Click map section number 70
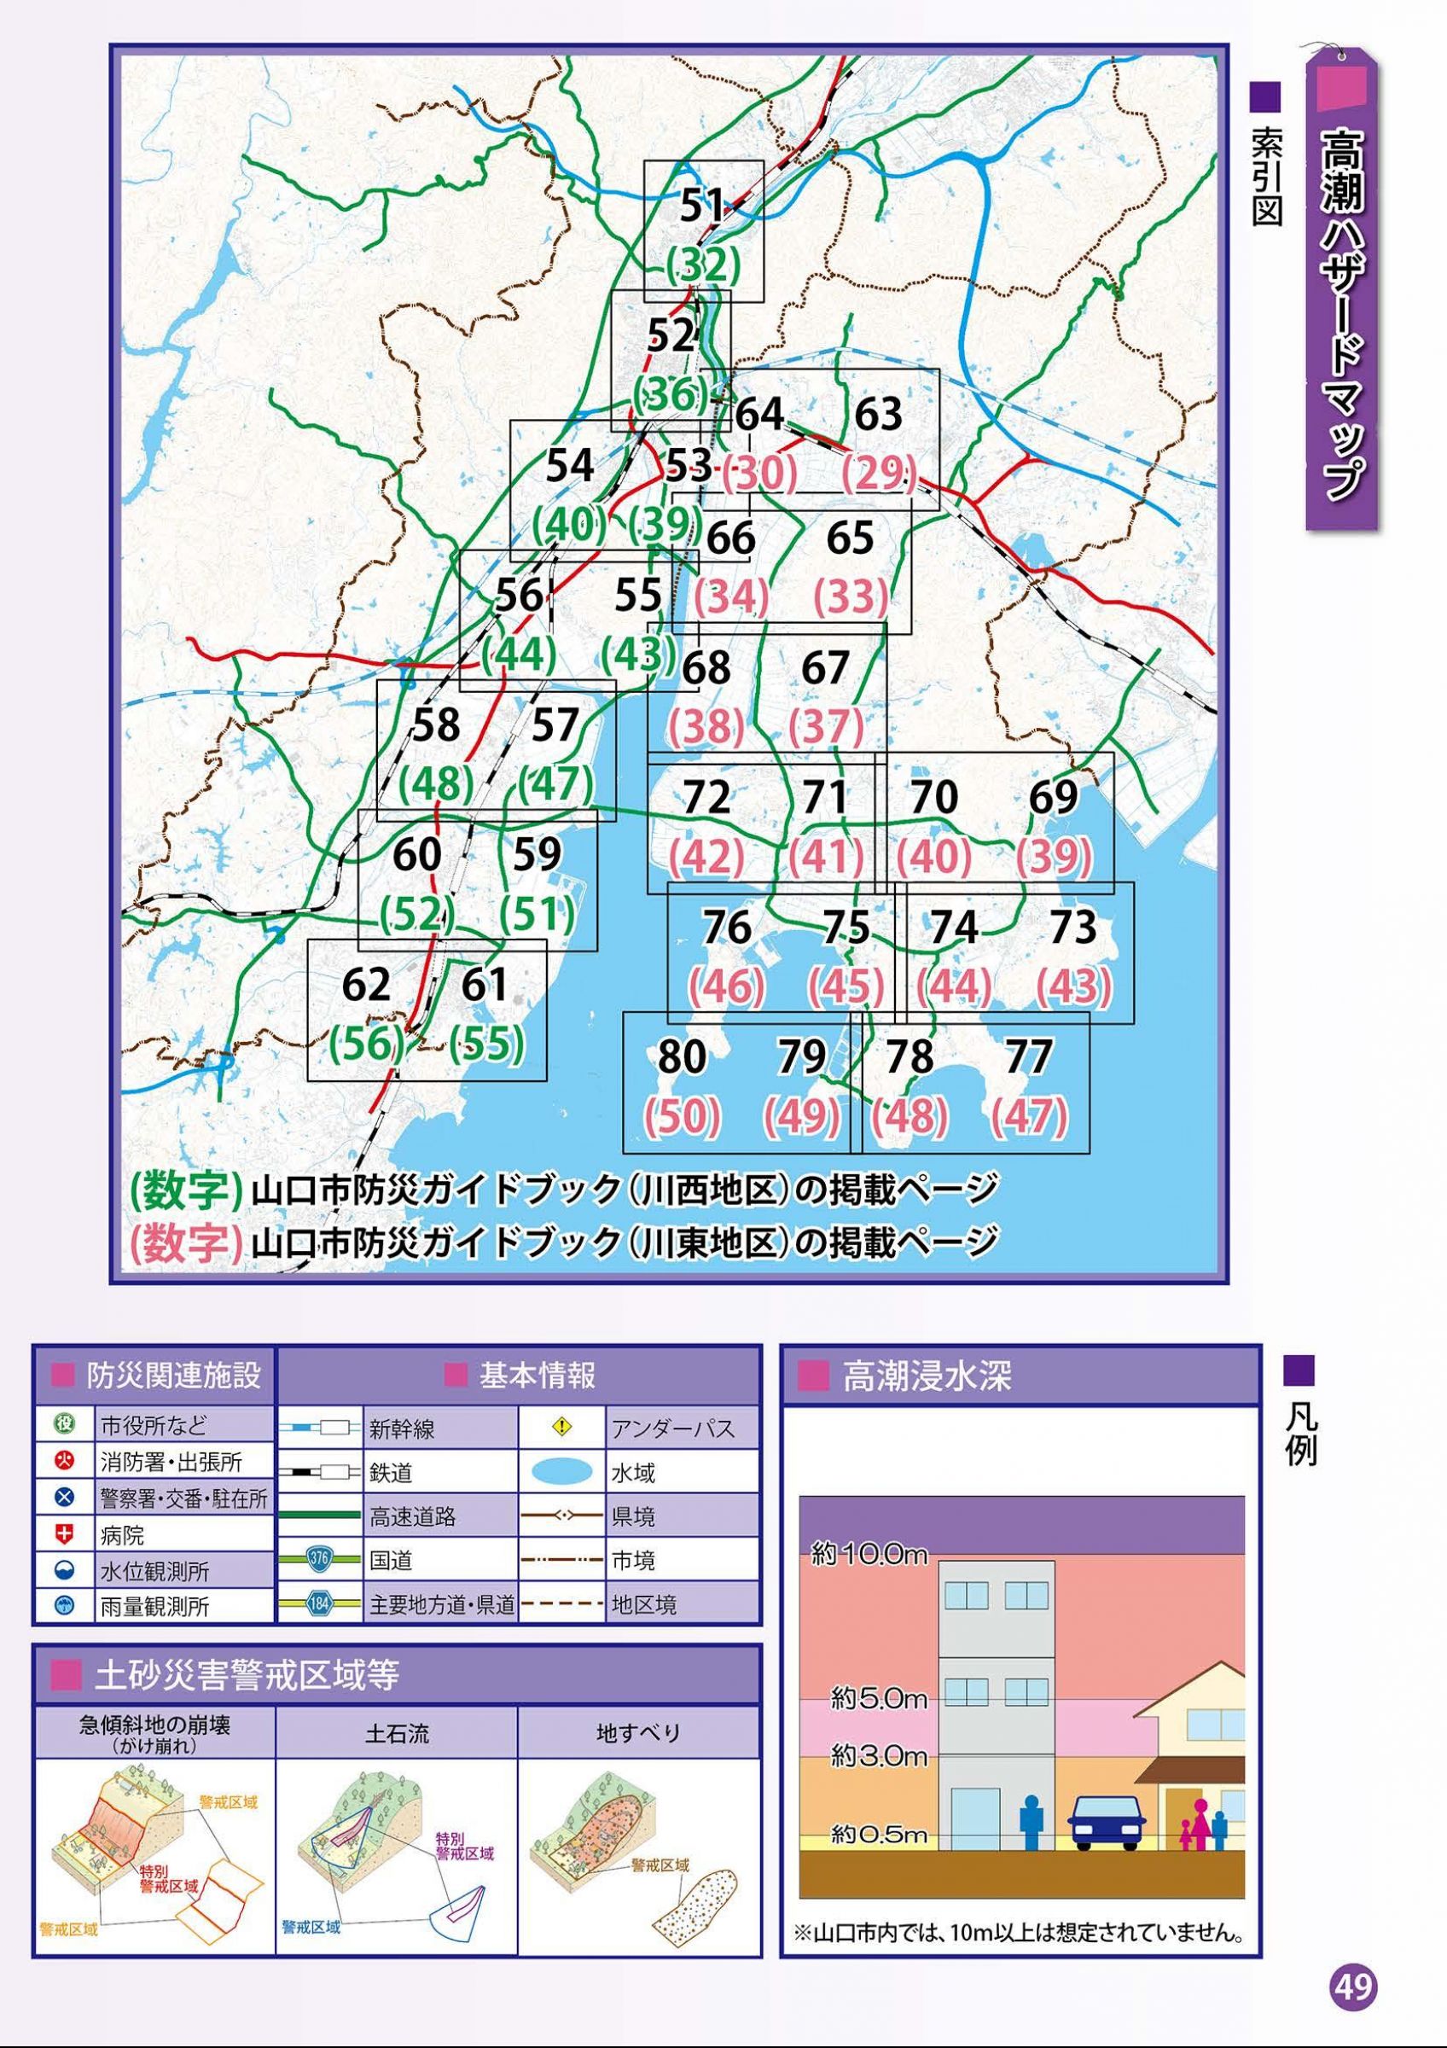Viewport: 1447px width, 2048px height. (933, 796)
